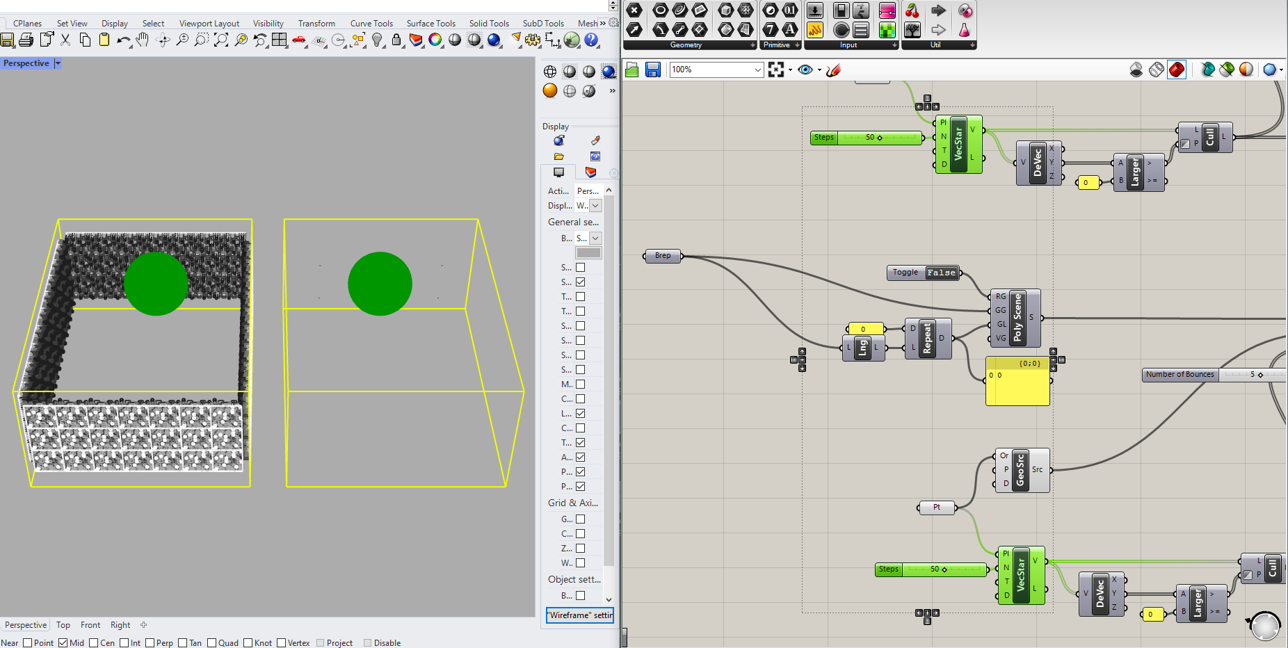Click the Grasshopper zoom extents icon

tap(776, 70)
